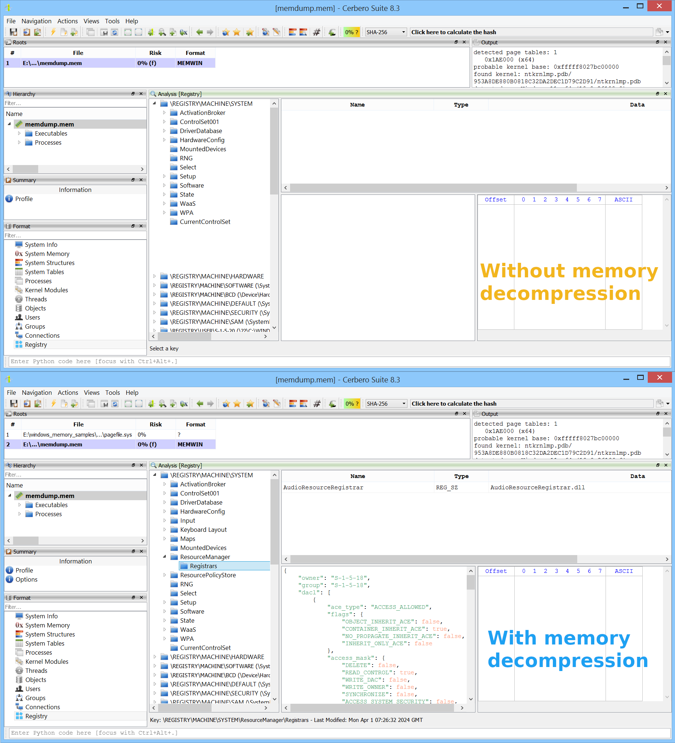Open the Navigation menu in the top window

pyautogui.click(x=36, y=21)
